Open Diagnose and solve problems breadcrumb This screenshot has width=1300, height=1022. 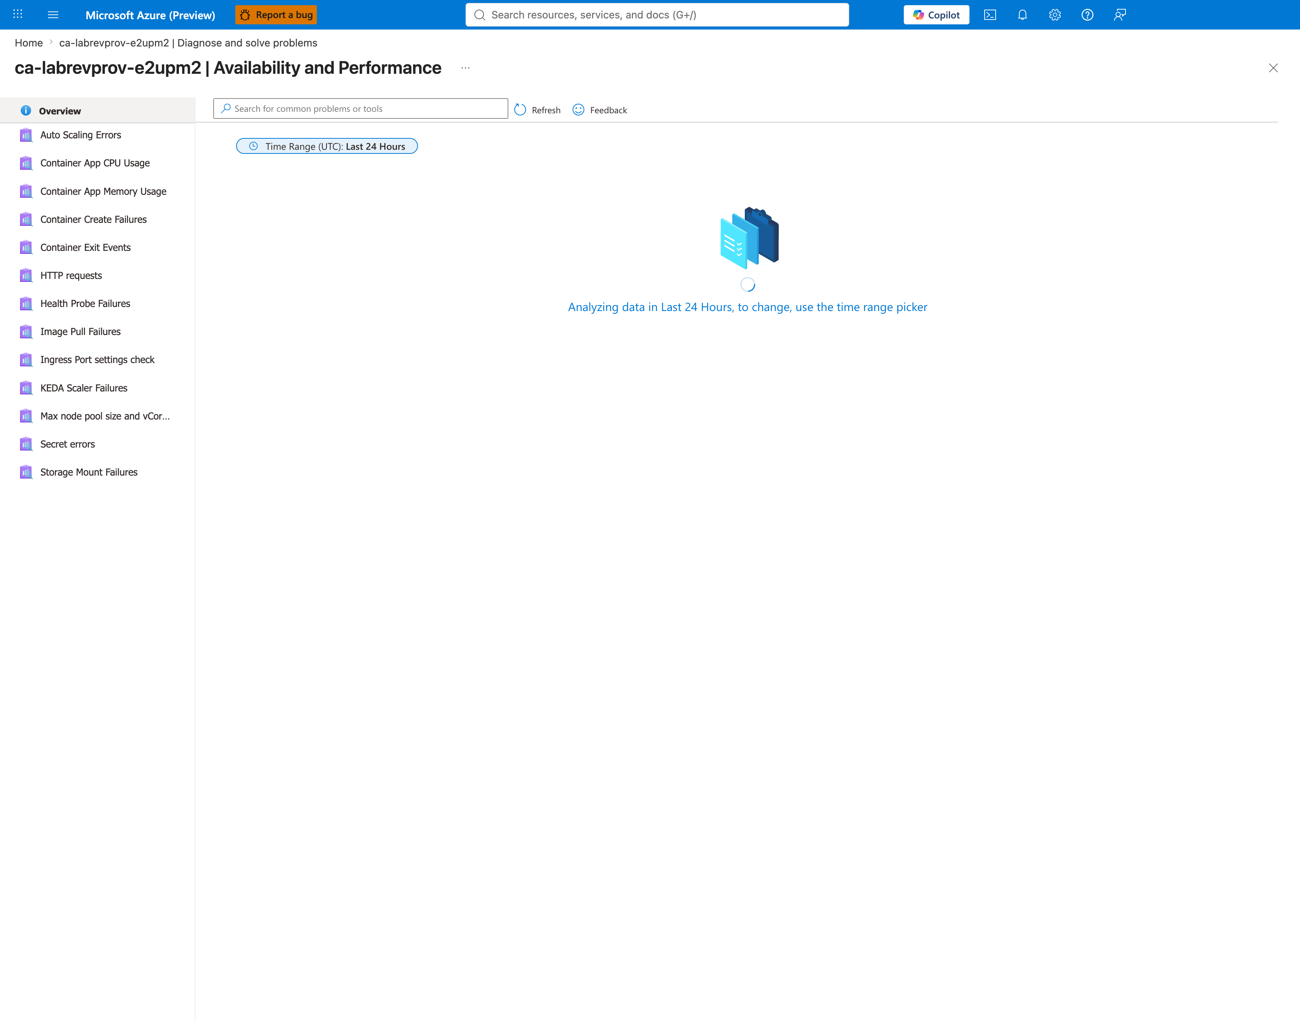(188, 43)
